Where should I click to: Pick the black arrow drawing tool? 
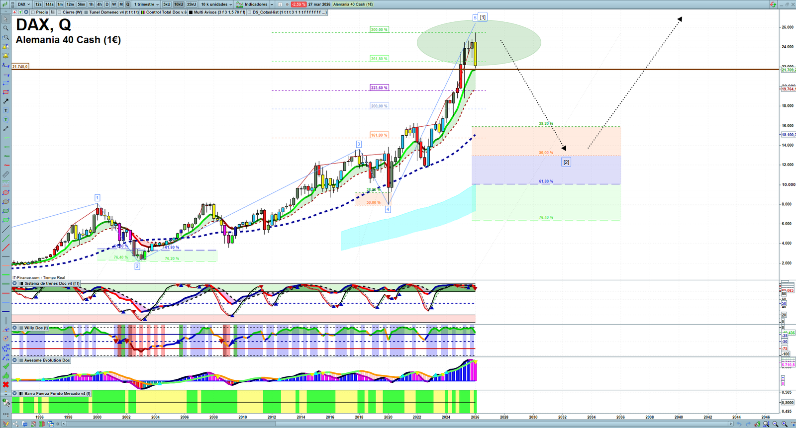(x=5, y=101)
